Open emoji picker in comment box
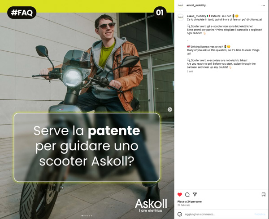Screen dimensions: 269x219 click(x=180, y=214)
